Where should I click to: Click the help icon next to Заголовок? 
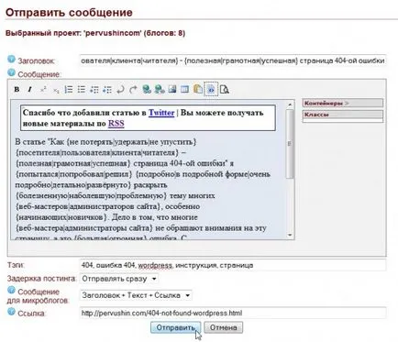point(11,59)
